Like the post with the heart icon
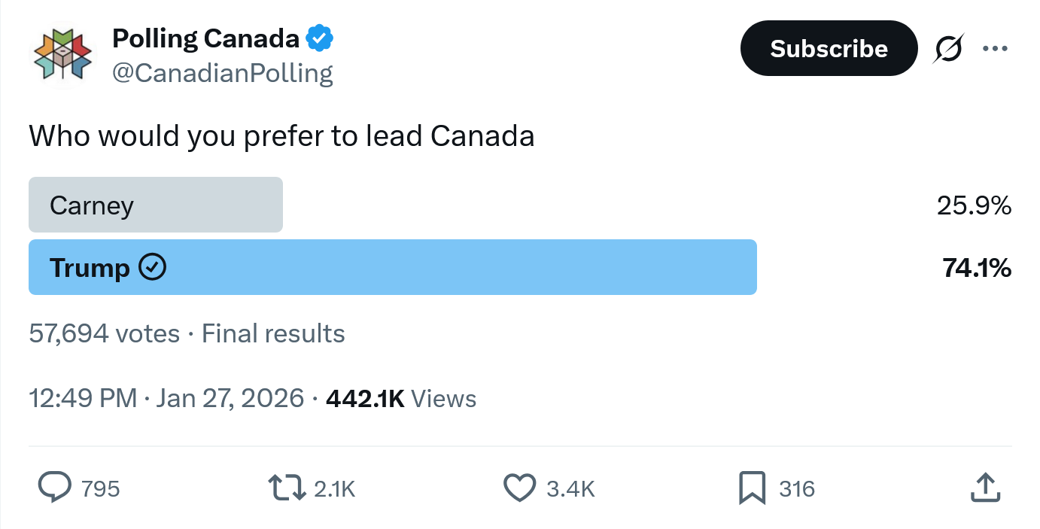 point(519,488)
